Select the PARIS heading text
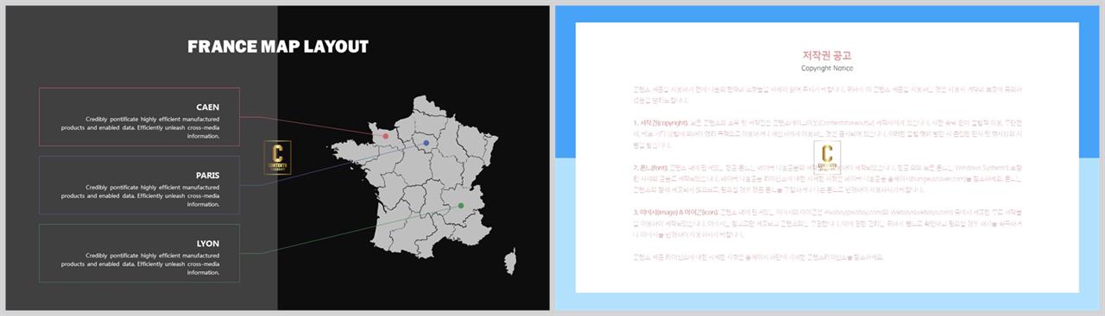 pyautogui.click(x=207, y=175)
